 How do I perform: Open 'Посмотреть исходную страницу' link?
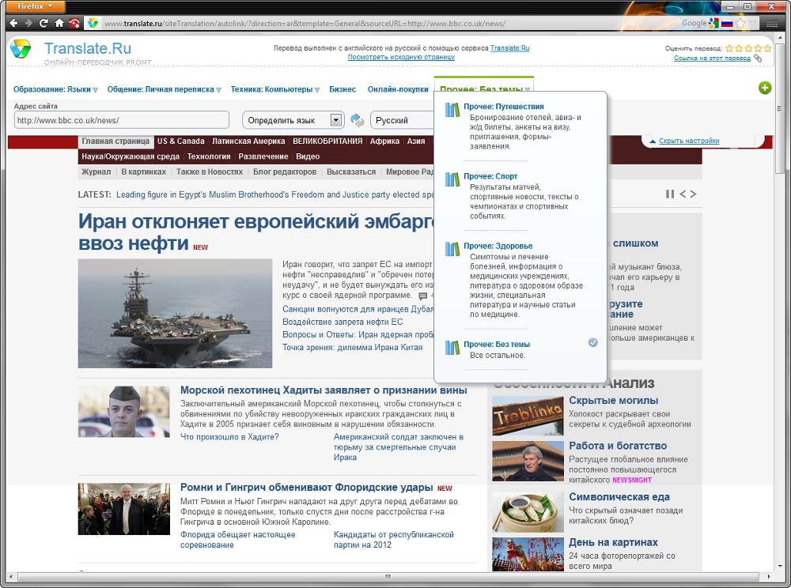tap(401, 57)
